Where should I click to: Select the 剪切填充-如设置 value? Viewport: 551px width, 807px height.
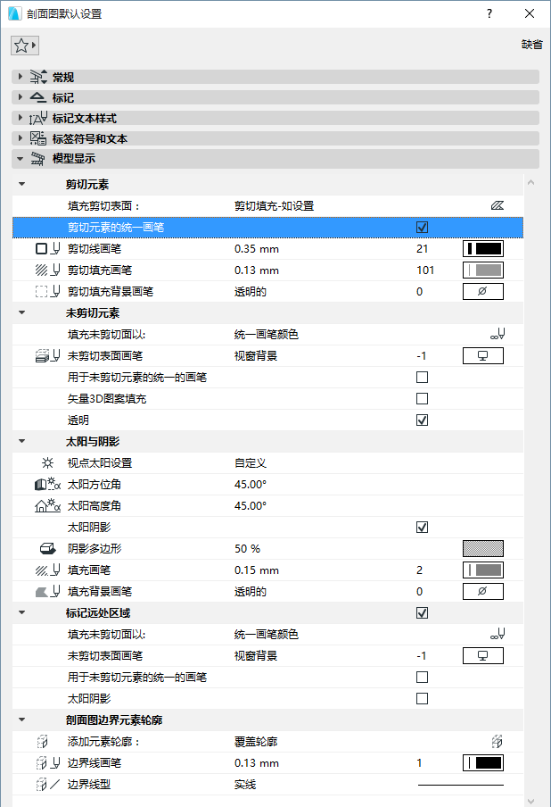(274, 206)
